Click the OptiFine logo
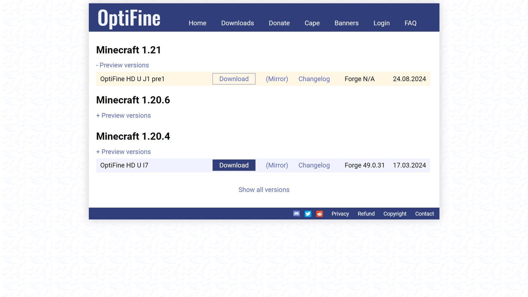528x297 pixels. click(x=128, y=18)
